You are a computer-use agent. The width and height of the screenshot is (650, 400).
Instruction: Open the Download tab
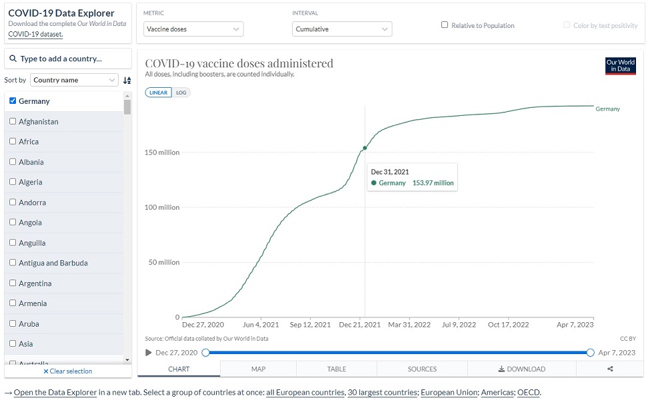point(521,369)
